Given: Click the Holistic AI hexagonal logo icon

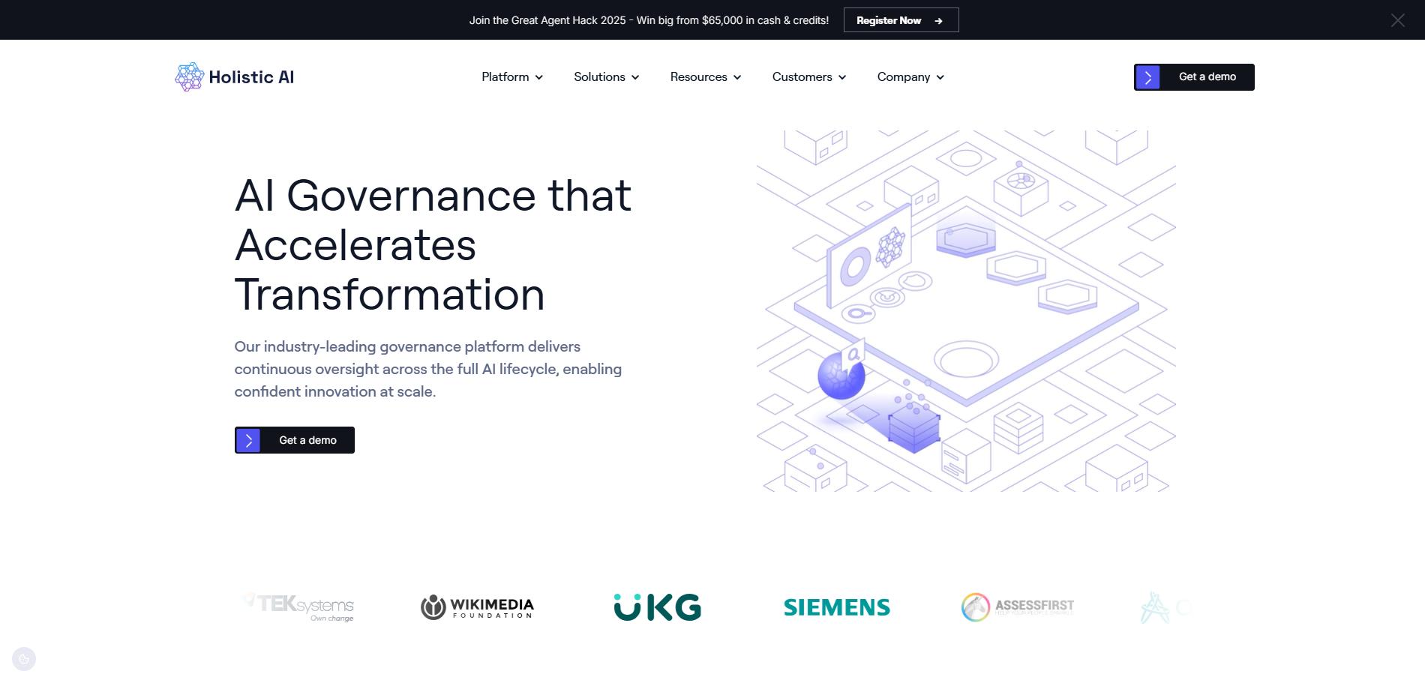Looking at the screenshot, I should (188, 76).
